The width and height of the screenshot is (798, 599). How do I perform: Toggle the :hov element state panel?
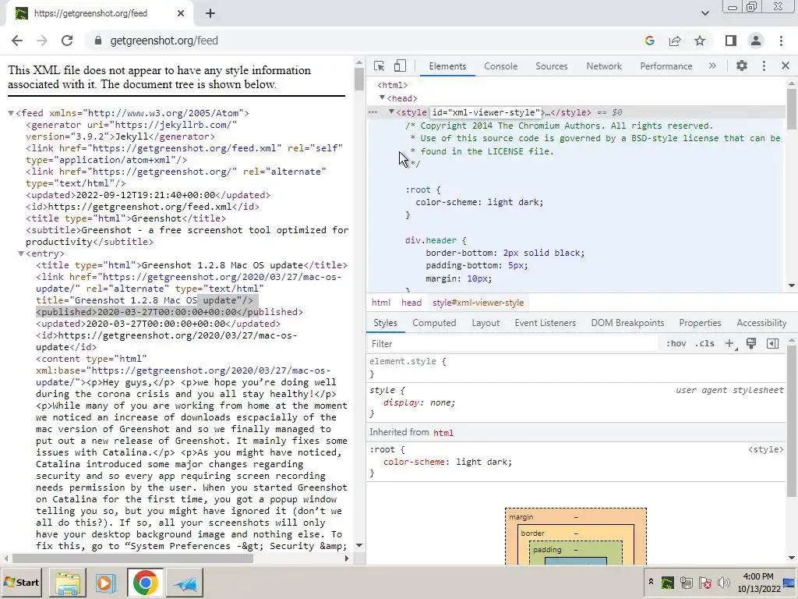[x=676, y=344]
